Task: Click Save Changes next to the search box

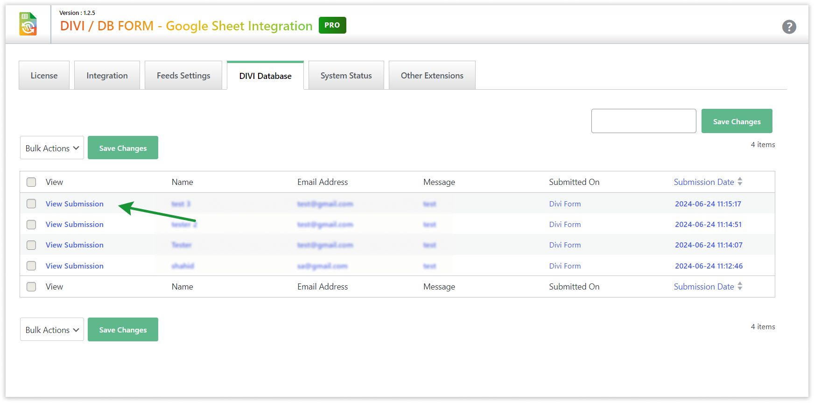Action: pyautogui.click(x=737, y=121)
